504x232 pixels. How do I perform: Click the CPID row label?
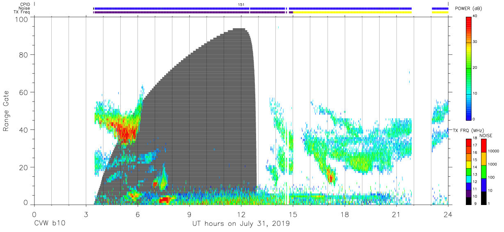pos(25,4)
